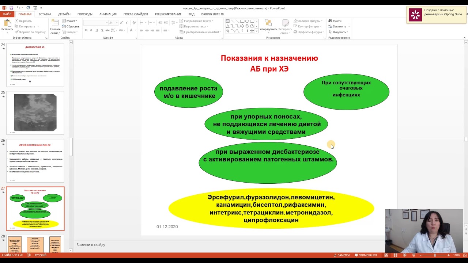Open the ФАЙЛ (File) tab

coord(7,14)
